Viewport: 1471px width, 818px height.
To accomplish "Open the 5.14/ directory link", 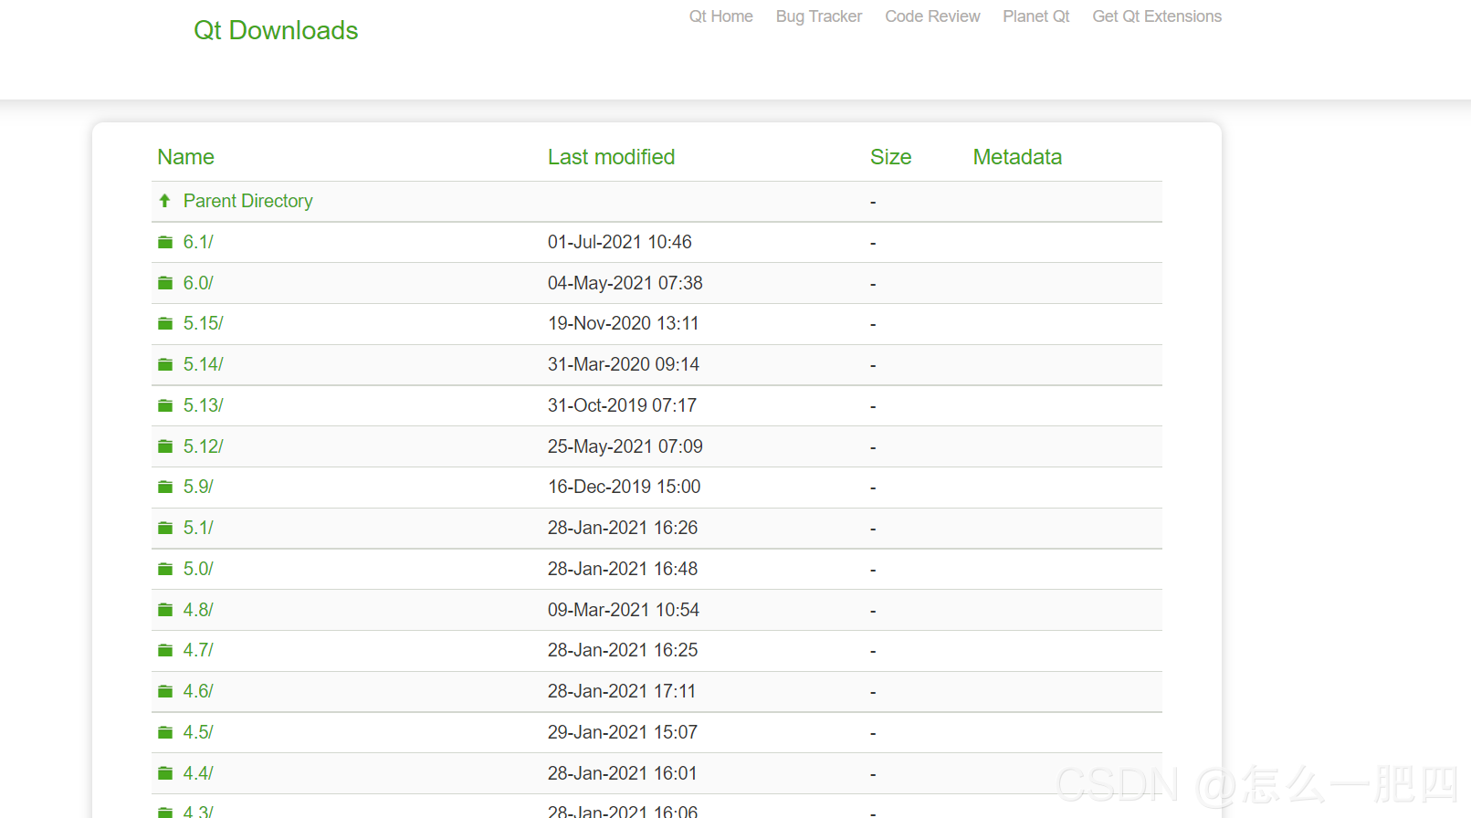I will pos(203,364).
